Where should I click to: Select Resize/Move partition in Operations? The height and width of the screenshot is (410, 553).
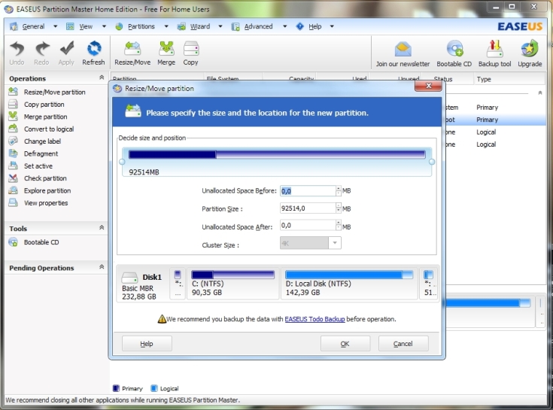(54, 92)
